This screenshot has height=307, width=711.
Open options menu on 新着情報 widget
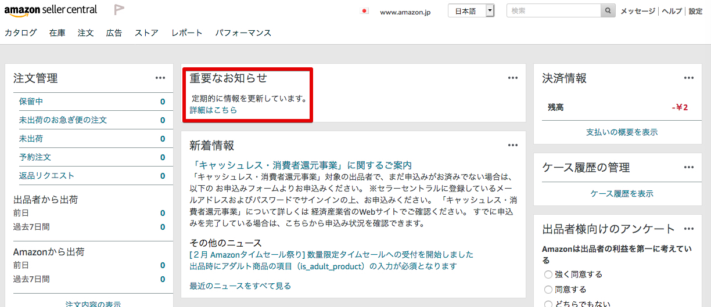tap(513, 145)
